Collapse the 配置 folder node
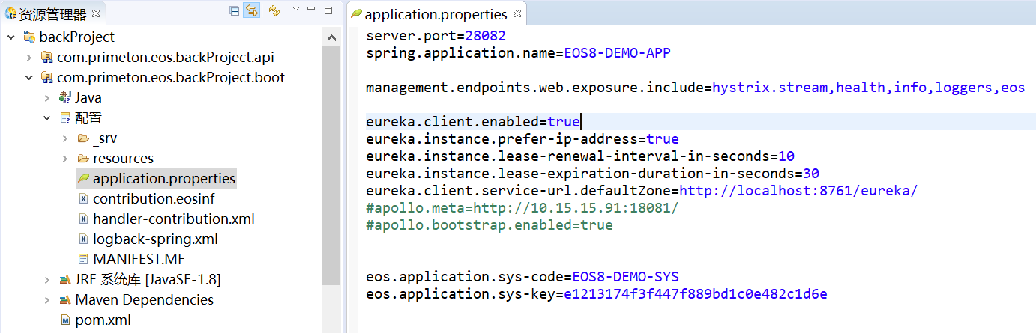The image size is (1036, 333). tap(46, 118)
